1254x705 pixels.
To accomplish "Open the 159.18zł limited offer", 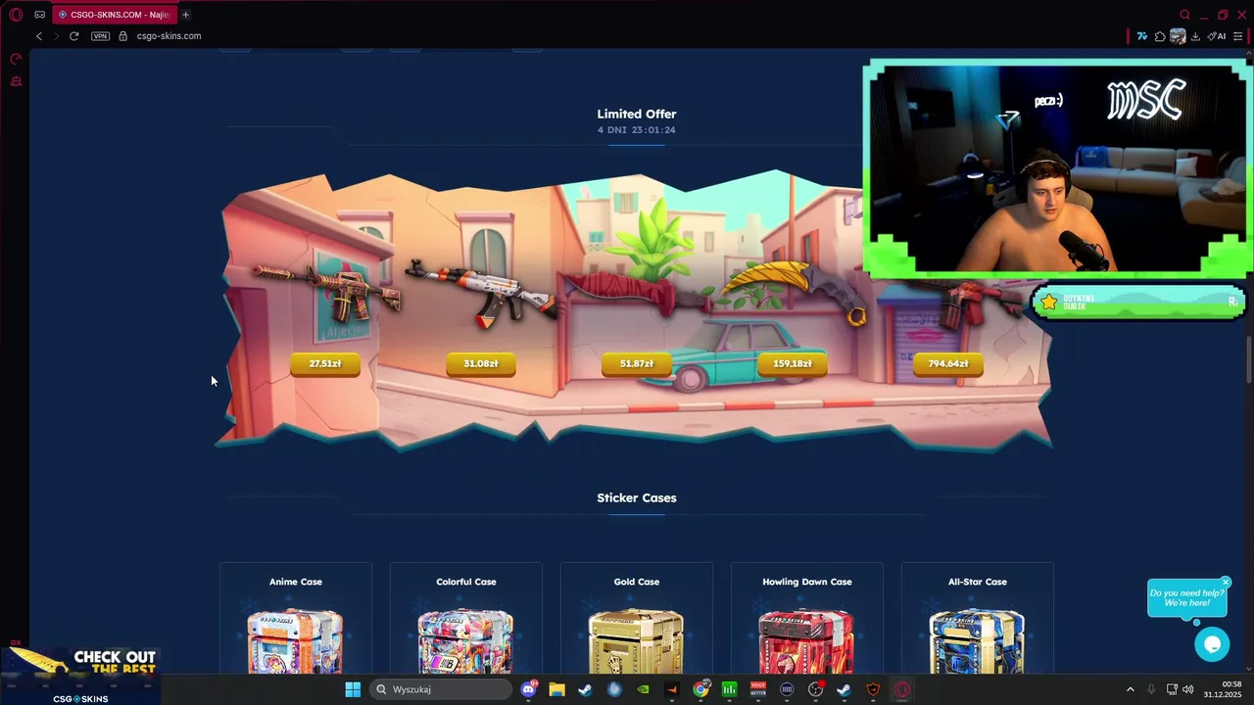I will [792, 364].
